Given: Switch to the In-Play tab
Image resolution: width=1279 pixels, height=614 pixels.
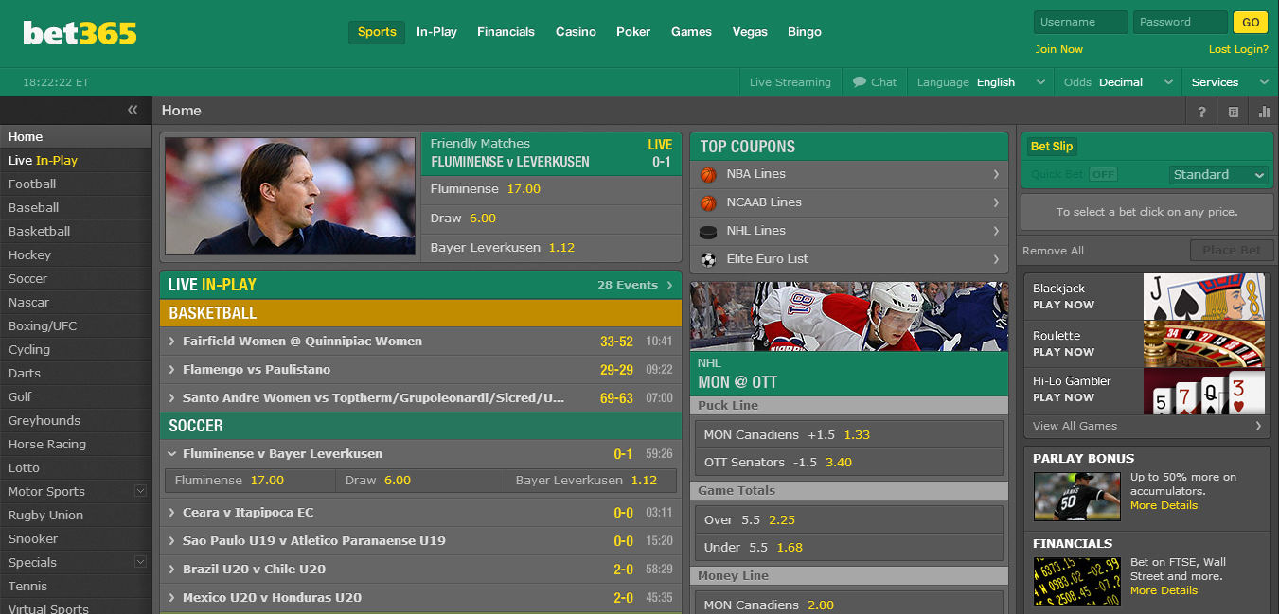Looking at the screenshot, I should click(436, 32).
